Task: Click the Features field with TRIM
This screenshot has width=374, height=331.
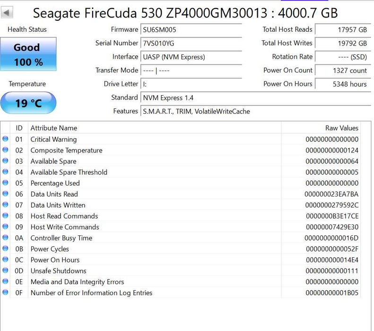Action: [x=256, y=111]
